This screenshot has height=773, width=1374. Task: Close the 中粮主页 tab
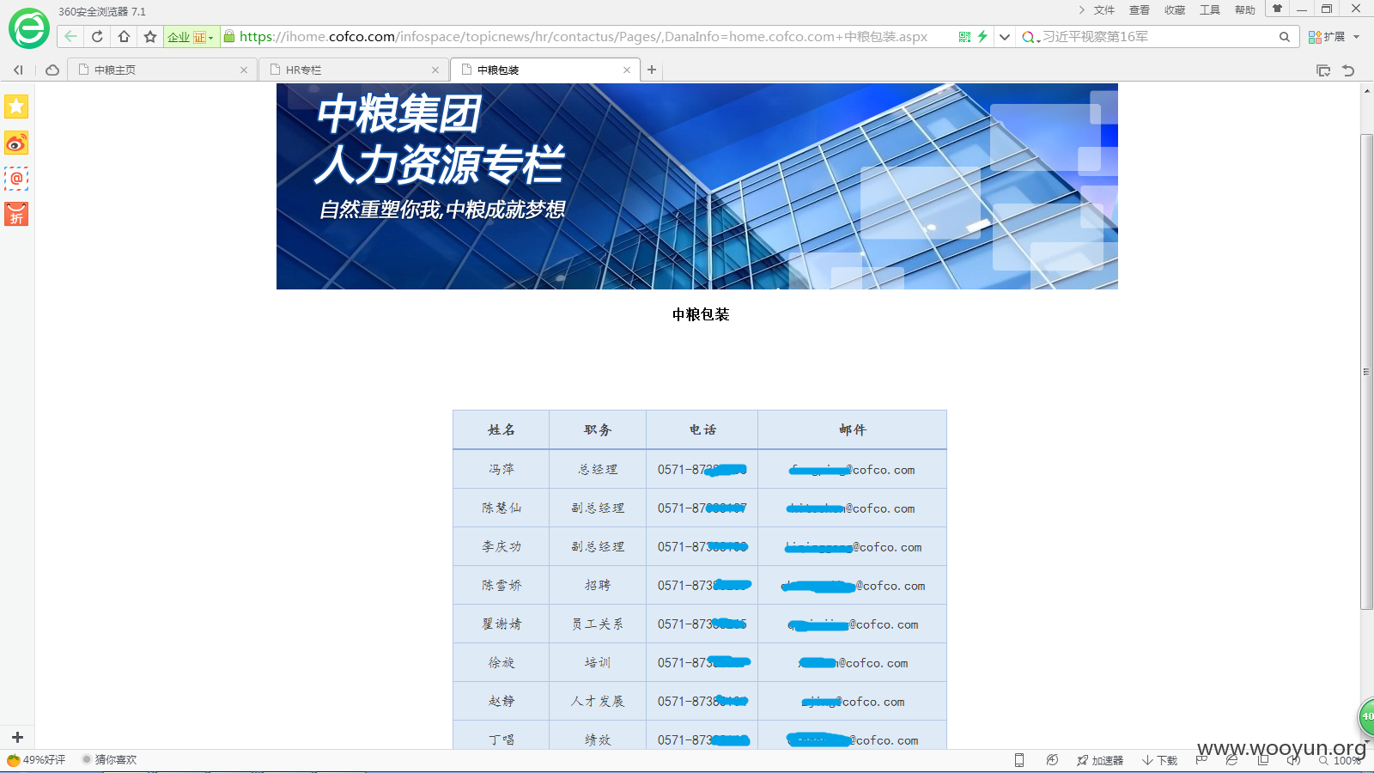point(244,70)
